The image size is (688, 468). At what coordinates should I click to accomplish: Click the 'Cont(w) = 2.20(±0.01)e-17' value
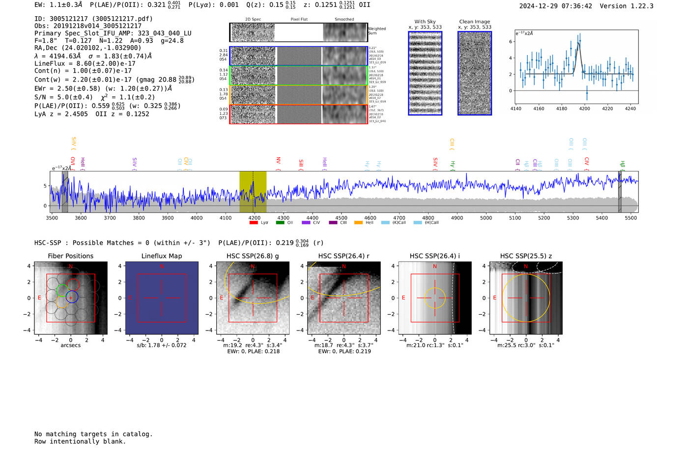(x=83, y=80)
